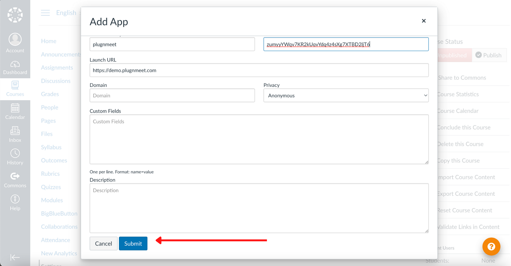Click Delete this Course
The image size is (511, 266).
(x=460, y=144)
